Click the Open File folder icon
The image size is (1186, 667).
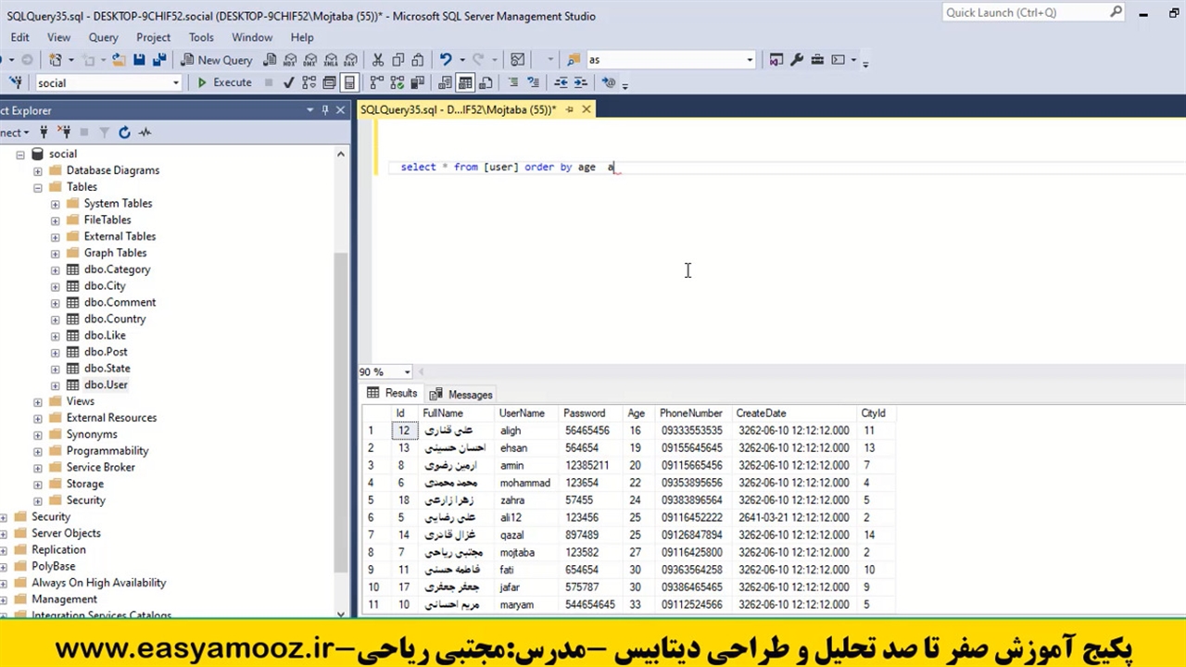click(119, 59)
